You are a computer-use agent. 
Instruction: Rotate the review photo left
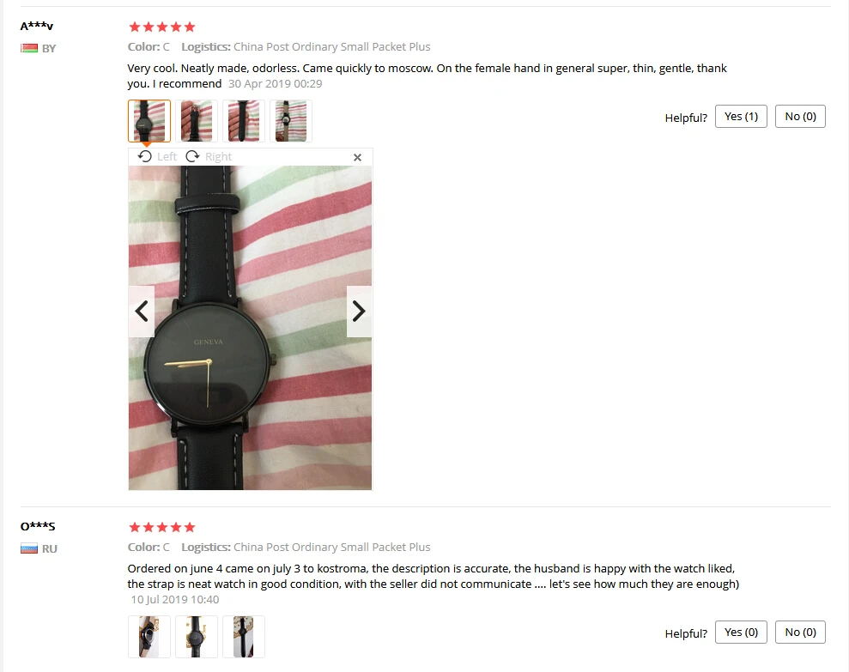[157, 156]
